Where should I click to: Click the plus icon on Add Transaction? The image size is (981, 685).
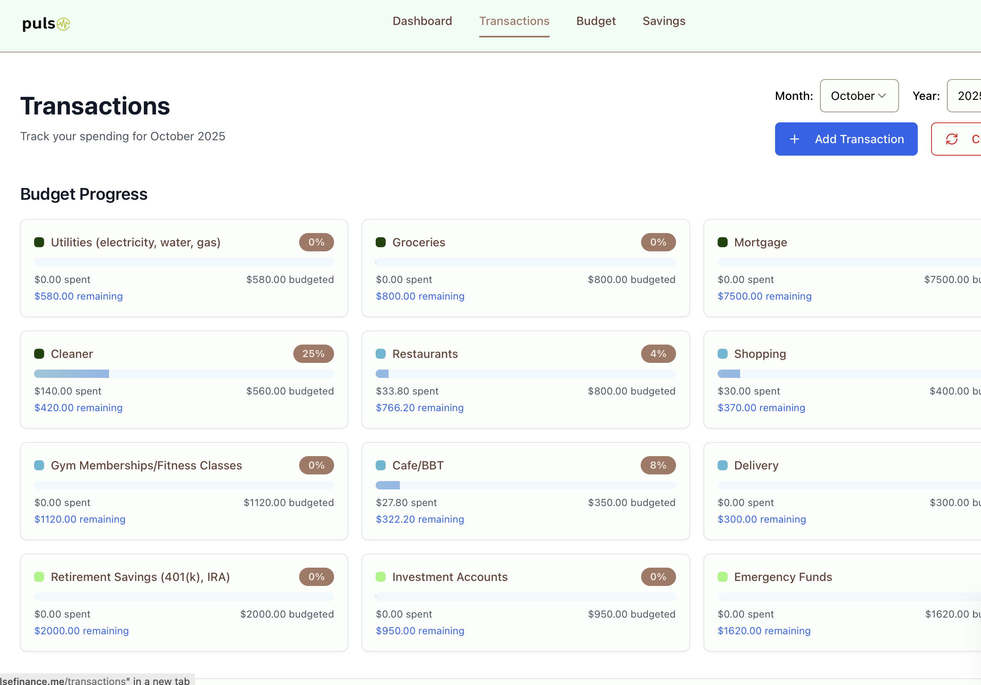[x=794, y=139]
